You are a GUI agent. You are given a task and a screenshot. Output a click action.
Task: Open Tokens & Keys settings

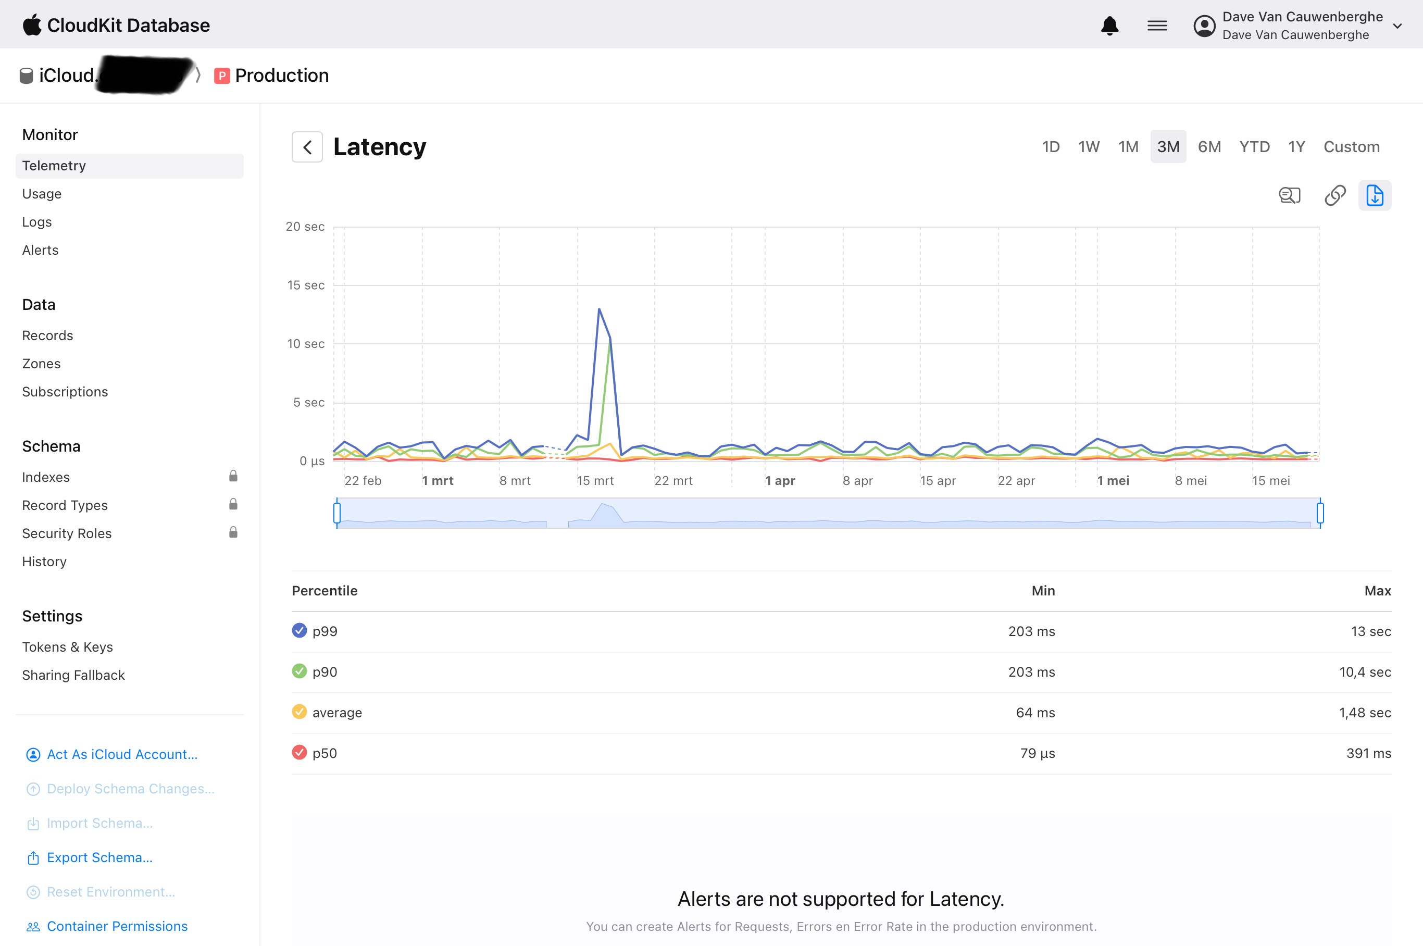[x=68, y=647]
